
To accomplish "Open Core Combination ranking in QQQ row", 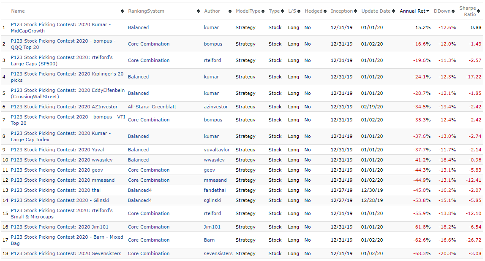I will point(148,44).
